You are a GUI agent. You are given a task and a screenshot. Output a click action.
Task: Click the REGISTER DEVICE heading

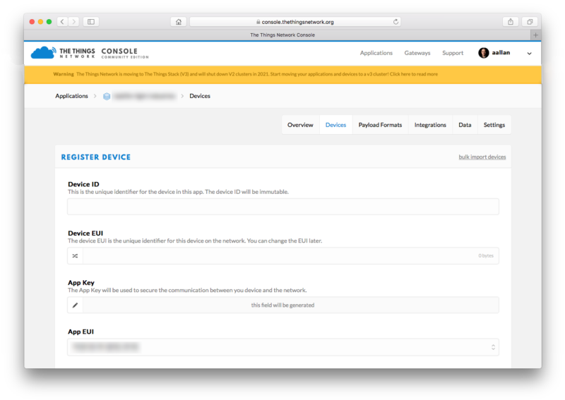point(96,157)
